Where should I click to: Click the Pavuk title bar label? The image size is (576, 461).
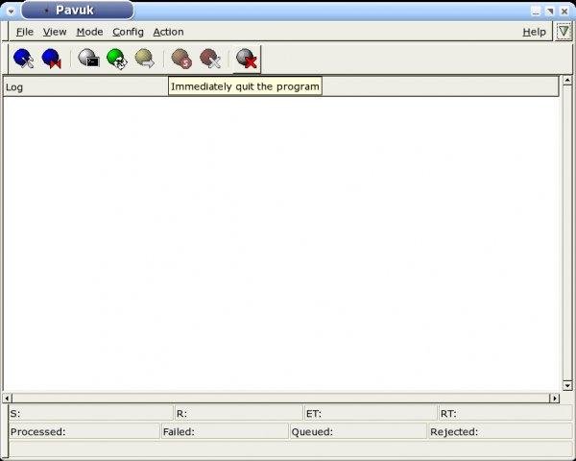coord(75,11)
